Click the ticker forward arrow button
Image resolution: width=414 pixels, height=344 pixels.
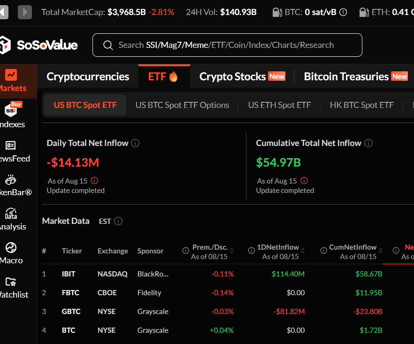tap(25, 12)
